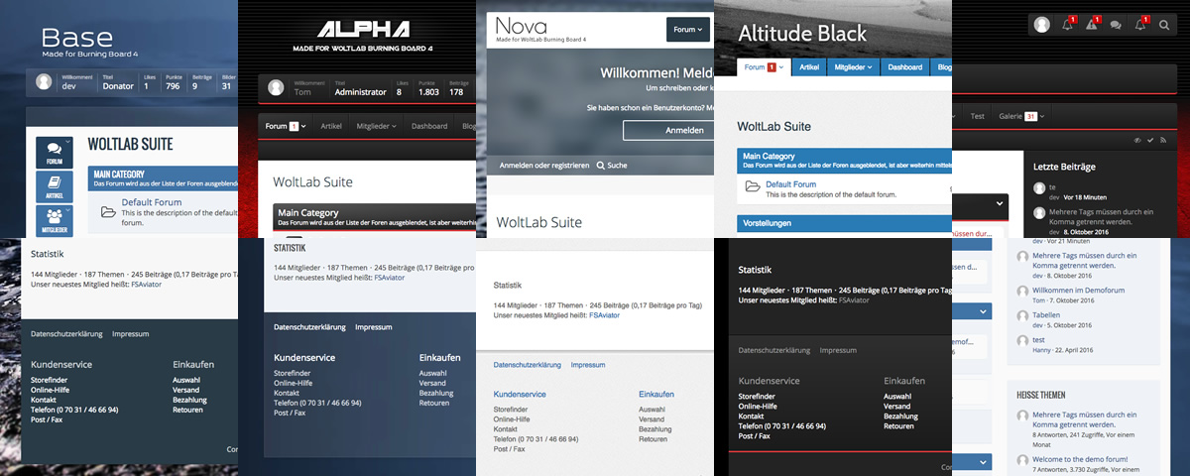Viewport: 1190px width, 476px height.
Task: Click the folder icon beside Default Forum in Altitude Black
Action: click(753, 187)
